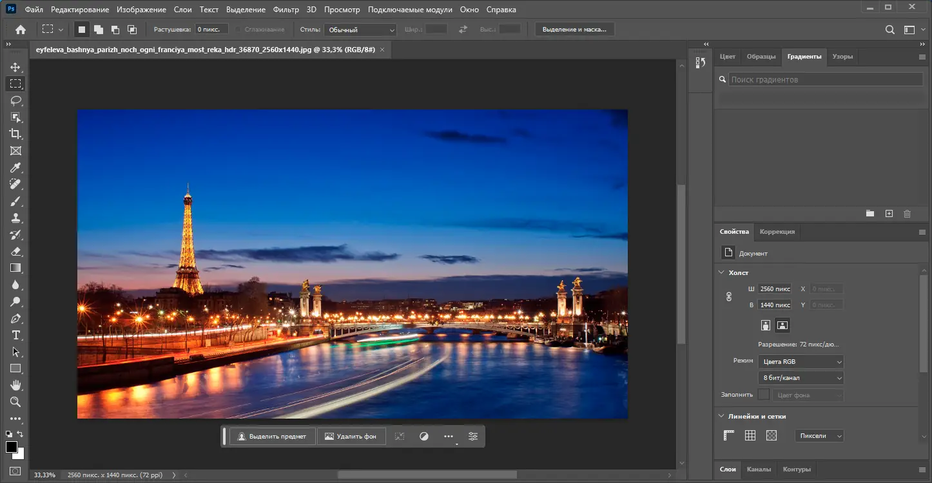Select the Lasso tool

click(15, 100)
